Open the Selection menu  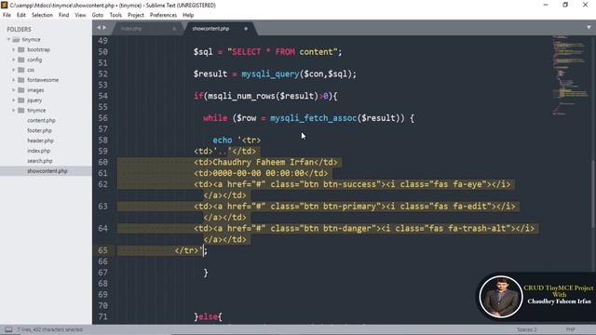point(42,15)
